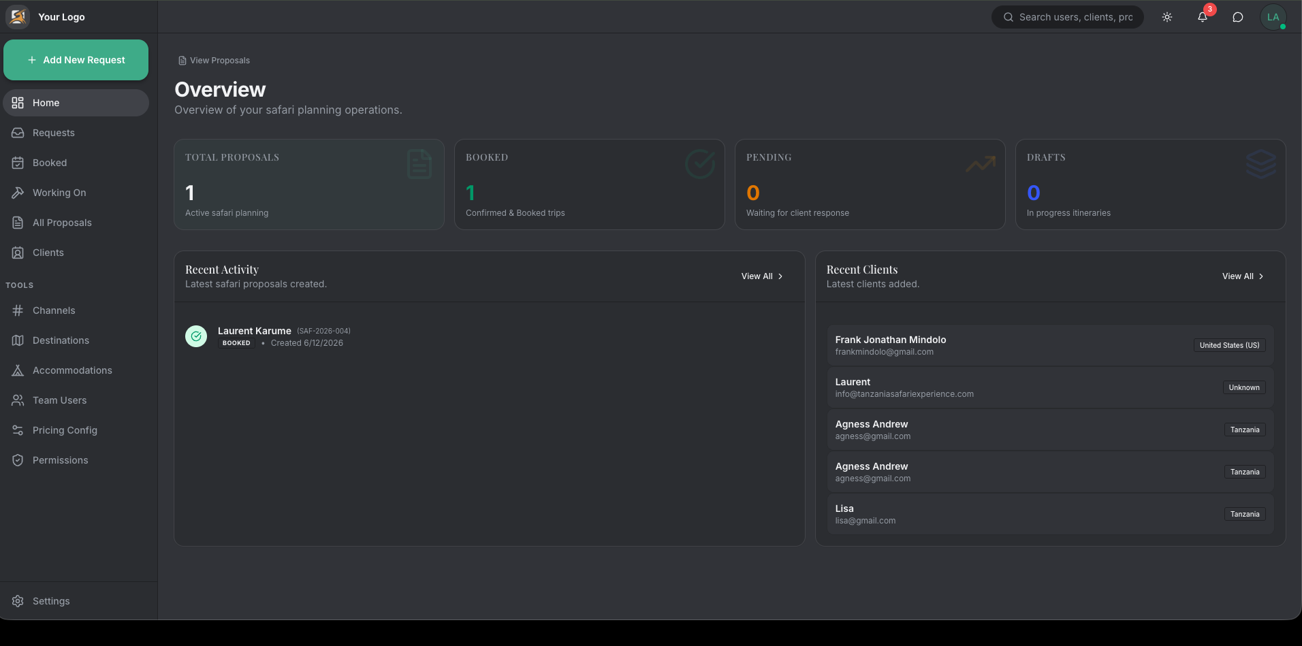1302x646 pixels.
Task: Open the Permissions shield icon
Action: tap(18, 460)
